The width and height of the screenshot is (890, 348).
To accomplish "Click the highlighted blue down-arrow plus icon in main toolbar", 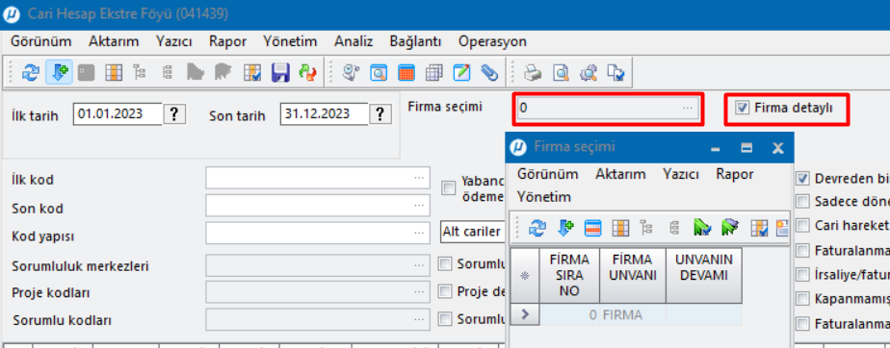I will (59, 72).
